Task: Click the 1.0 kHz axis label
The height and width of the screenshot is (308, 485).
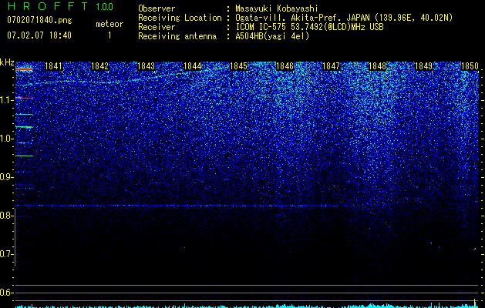Action: pos(6,139)
